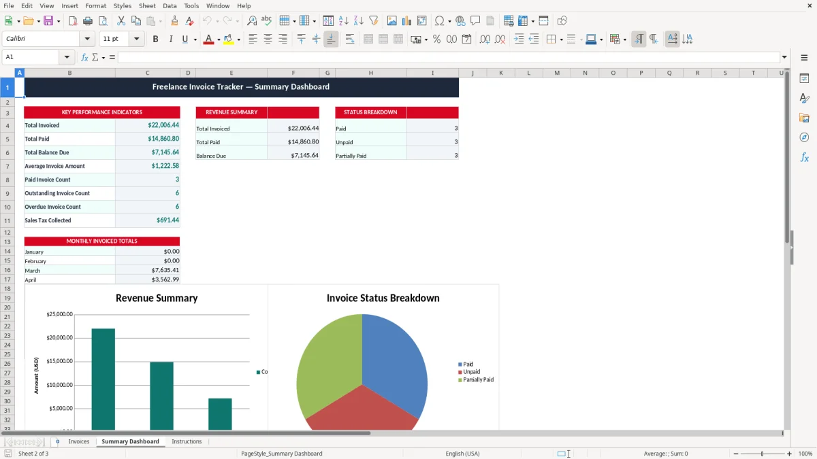The height and width of the screenshot is (459, 817).
Task: Export directly as PDF
Action: coord(73,21)
